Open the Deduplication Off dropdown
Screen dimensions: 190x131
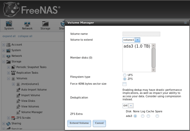131,106
